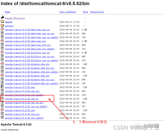This screenshot has width=164, height=133.
Task: Click the '9.2M' size of fulldocs.tar.gz
Action: point(84,53)
